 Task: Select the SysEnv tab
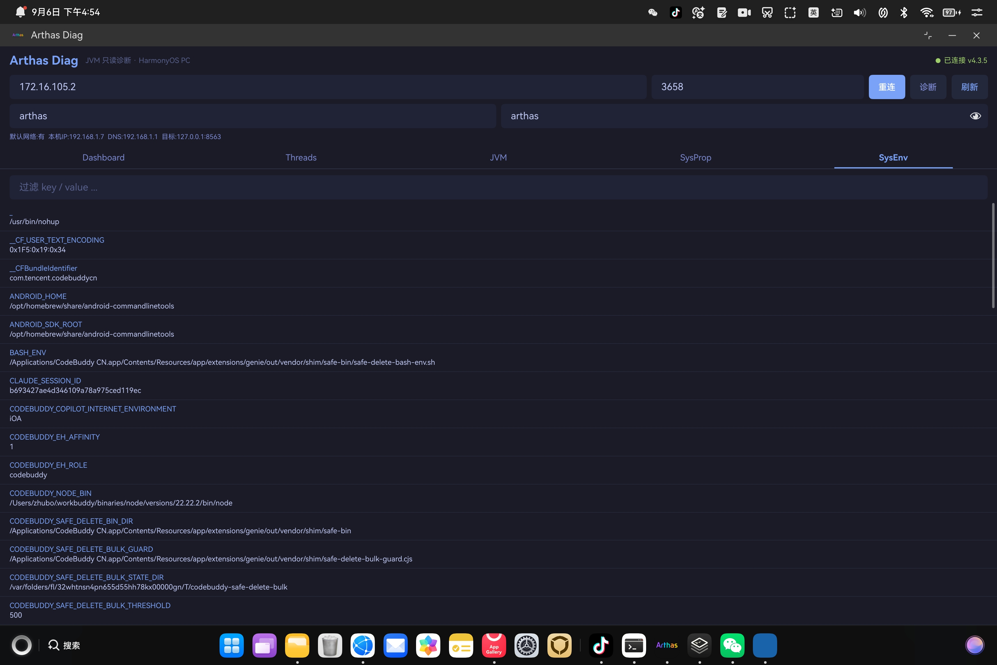pos(893,157)
